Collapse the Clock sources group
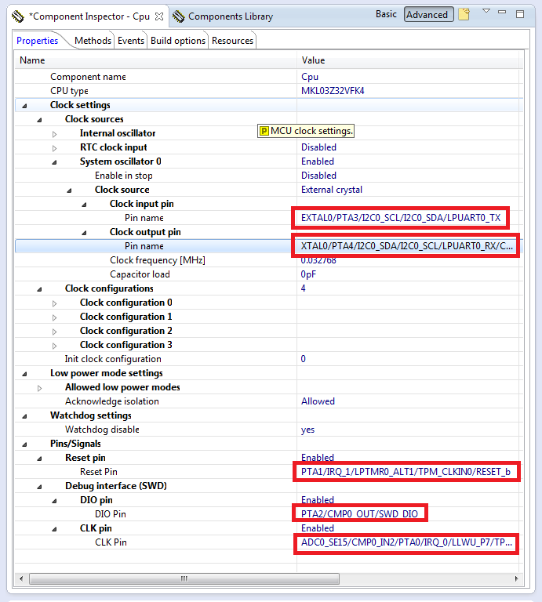The image size is (542, 602). (39, 120)
